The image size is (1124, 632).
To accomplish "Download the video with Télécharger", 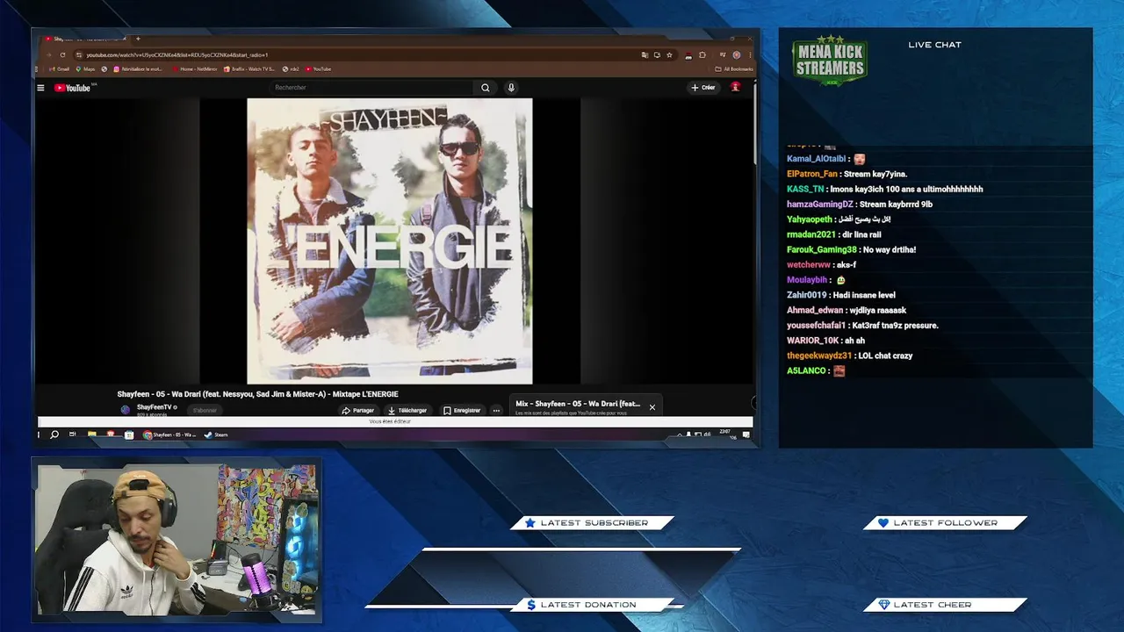I will (x=407, y=410).
